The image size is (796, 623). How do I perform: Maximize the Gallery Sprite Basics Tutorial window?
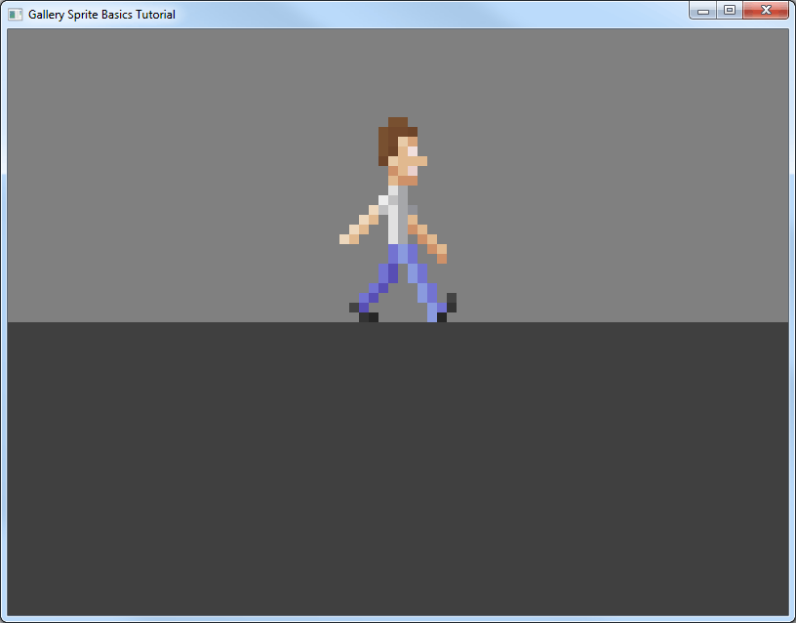coord(730,10)
